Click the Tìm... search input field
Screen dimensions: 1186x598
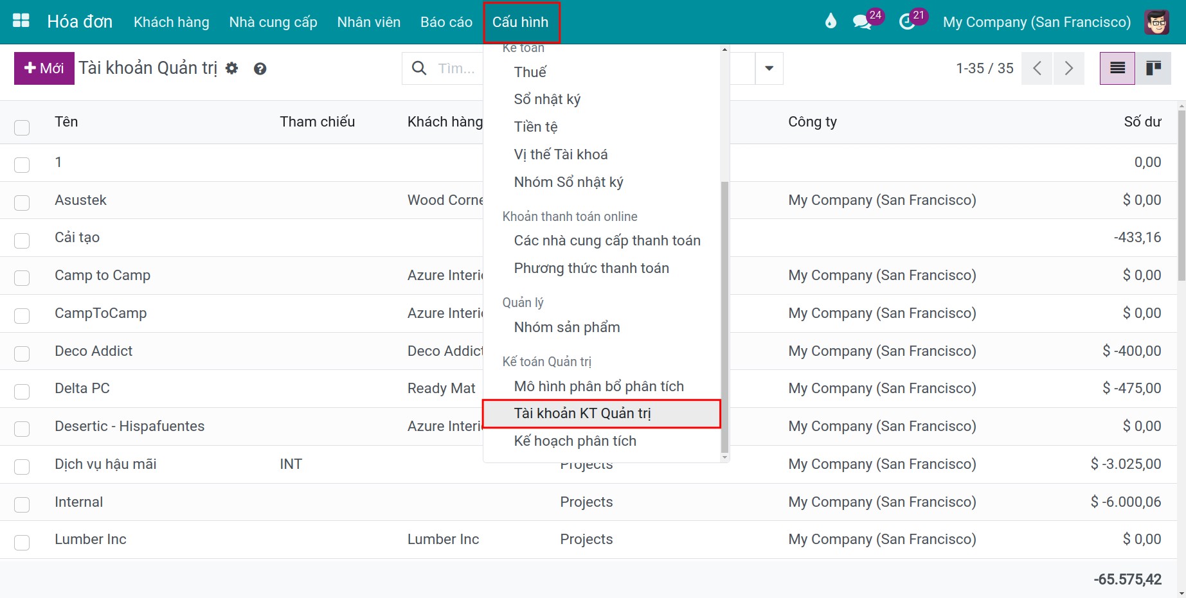pyautogui.click(x=456, y=68)
